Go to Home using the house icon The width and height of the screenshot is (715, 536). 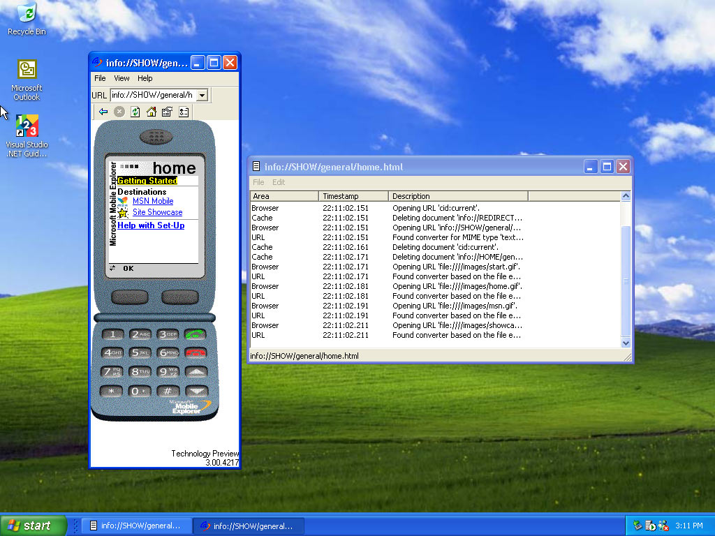click(152, 112)
